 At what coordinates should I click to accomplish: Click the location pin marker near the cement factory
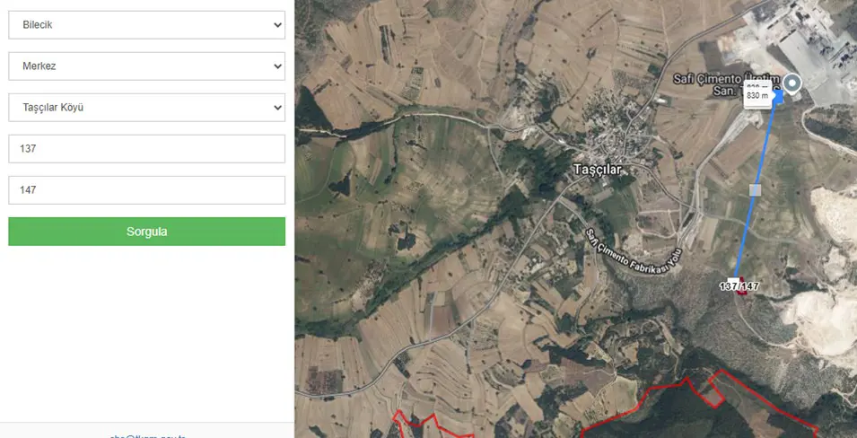coord(792,84)
